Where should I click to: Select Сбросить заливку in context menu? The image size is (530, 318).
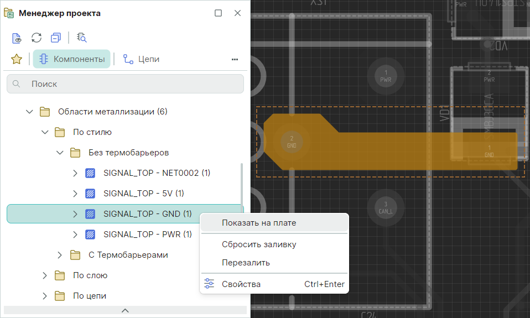point(259,244)
